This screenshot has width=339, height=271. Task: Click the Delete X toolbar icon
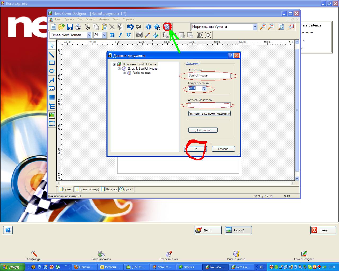point(112,26)
